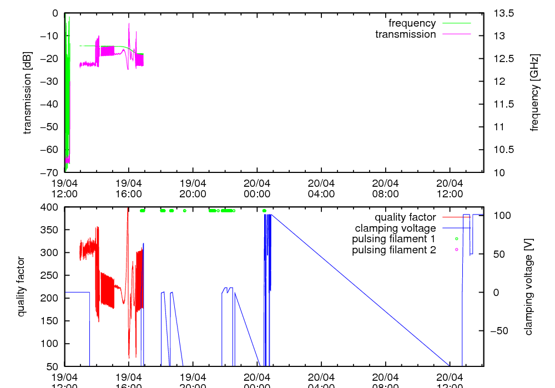
Task: Click the vertical "frequency [GHz]" axis title
Action: tap(534, 93)
